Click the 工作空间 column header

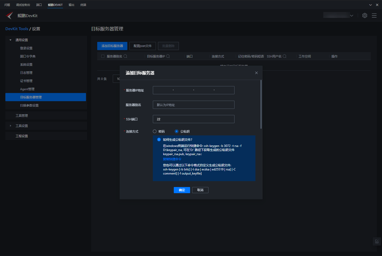click(305, 56)
